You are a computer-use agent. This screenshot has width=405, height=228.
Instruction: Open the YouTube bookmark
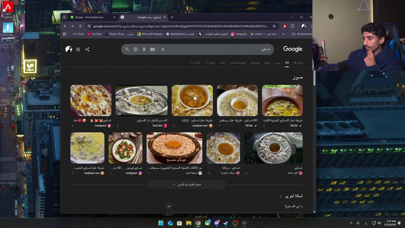click(94, 34)
